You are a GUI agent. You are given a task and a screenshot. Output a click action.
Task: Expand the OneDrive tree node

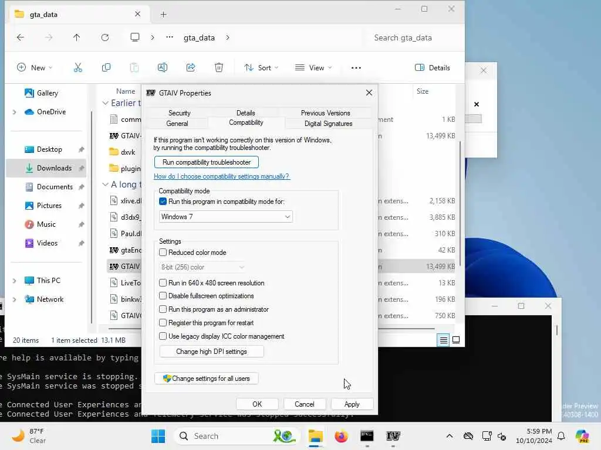coord(15,112)
